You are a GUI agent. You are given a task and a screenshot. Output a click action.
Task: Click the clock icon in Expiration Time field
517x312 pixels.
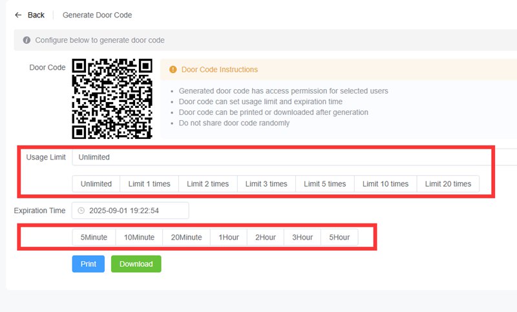[81, 211]
